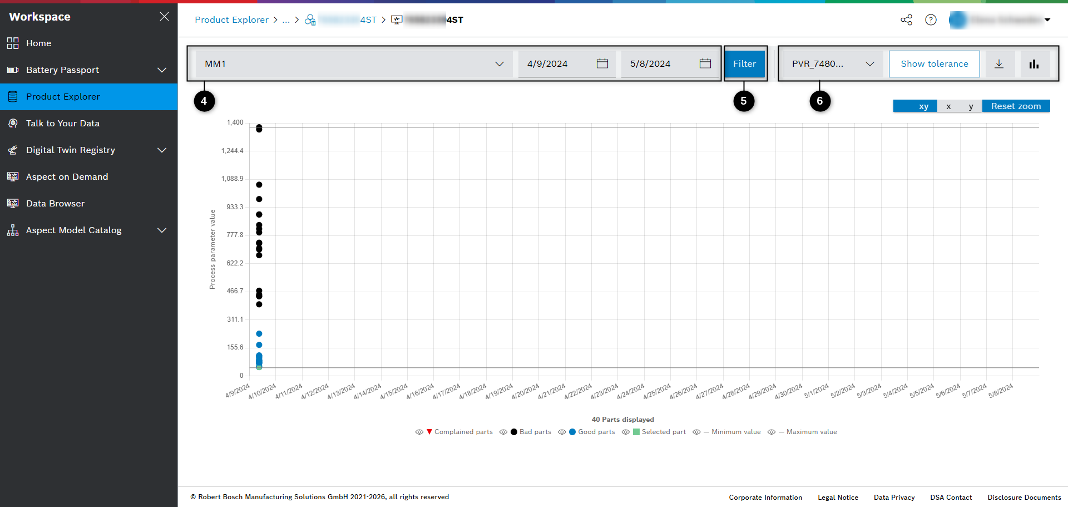Screen dimensions: 1068x507
Task: Select x-axis zoom mode
Action: [948, 106]
